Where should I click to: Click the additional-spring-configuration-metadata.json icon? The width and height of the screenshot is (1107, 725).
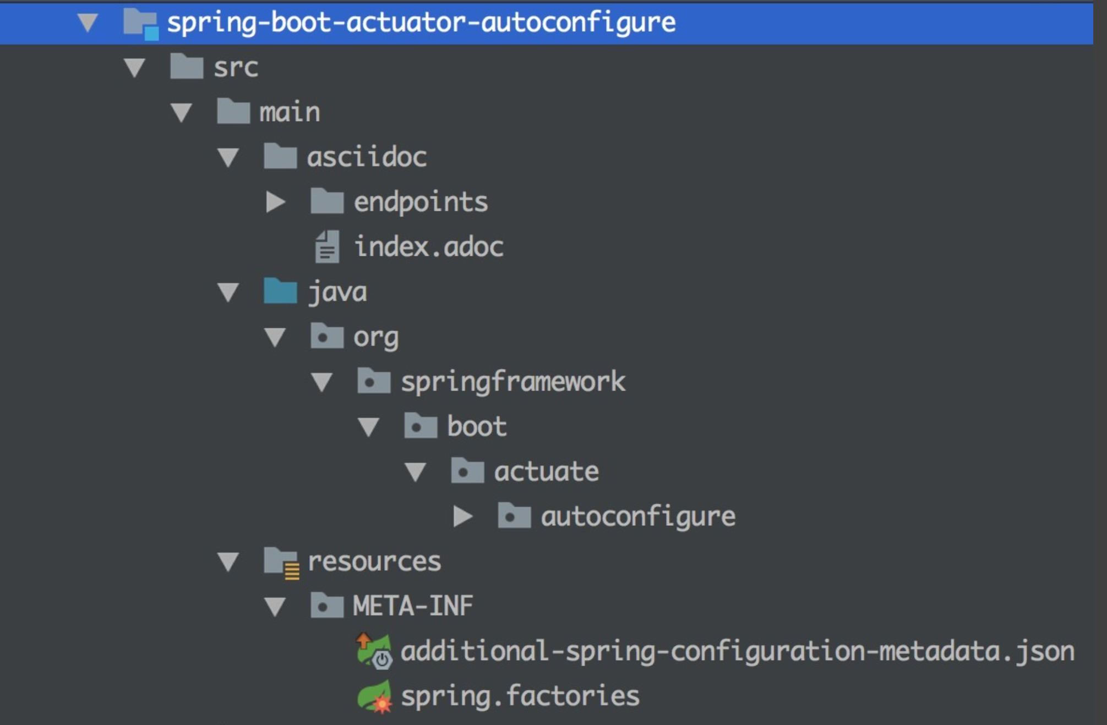click(374, 650)
